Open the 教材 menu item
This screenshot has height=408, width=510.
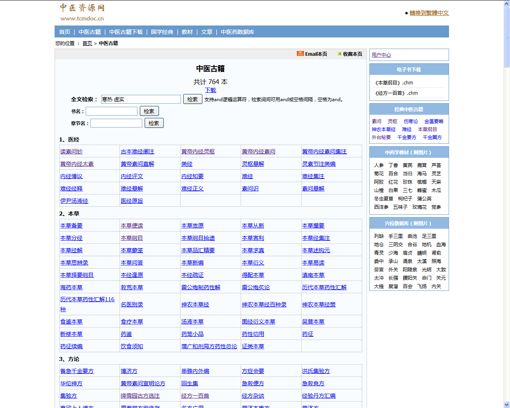187,32
